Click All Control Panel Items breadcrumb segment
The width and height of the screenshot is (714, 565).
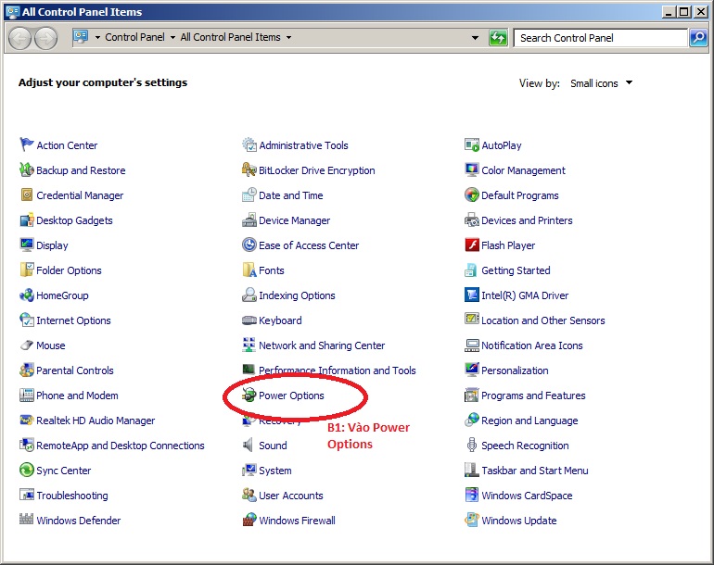point(230,37)
